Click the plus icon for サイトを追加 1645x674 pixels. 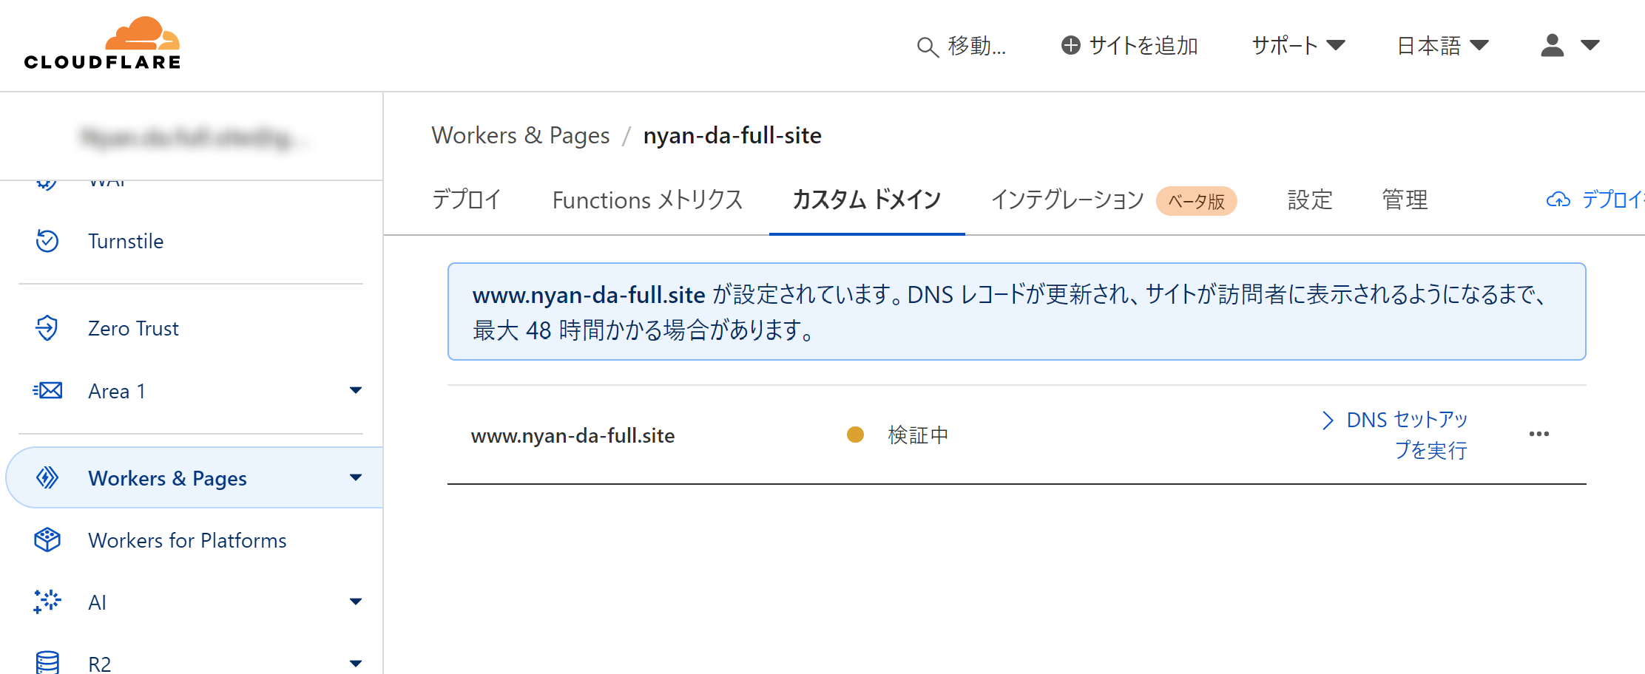click(x=1070, y=45)
